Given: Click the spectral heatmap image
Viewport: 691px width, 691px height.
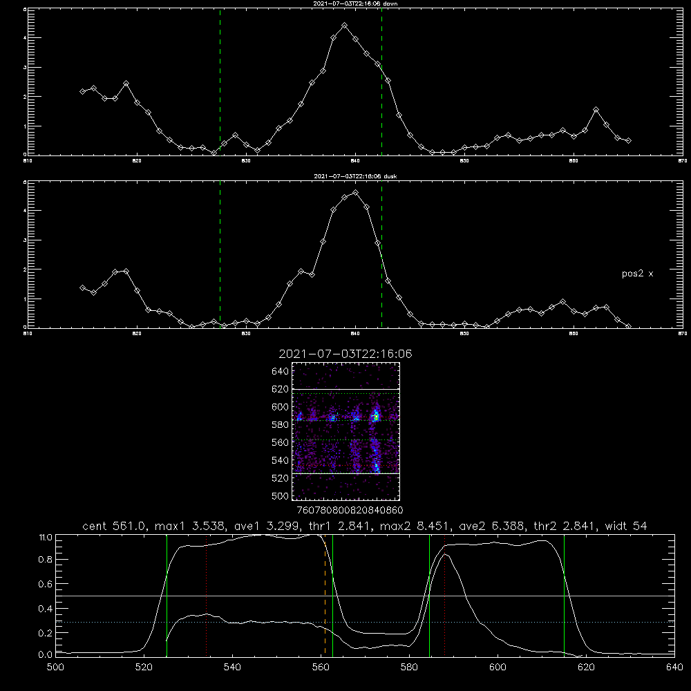Looking at the screenshot, I should 346,431.
